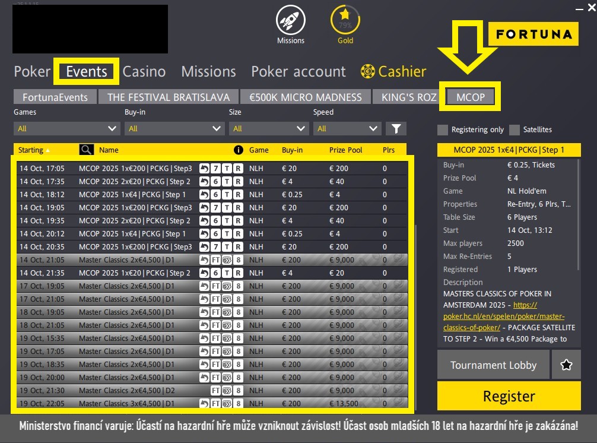This screenshot has height=443, width=597.
Task: Sort by Buy-in column header
Action: (292, 150)
